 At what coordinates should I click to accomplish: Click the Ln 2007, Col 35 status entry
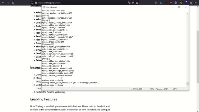coord(136,89)
